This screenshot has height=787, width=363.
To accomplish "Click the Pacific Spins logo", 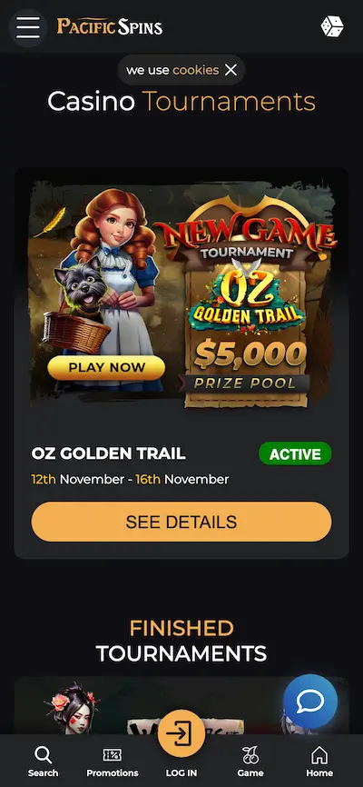I will (109, 26).
